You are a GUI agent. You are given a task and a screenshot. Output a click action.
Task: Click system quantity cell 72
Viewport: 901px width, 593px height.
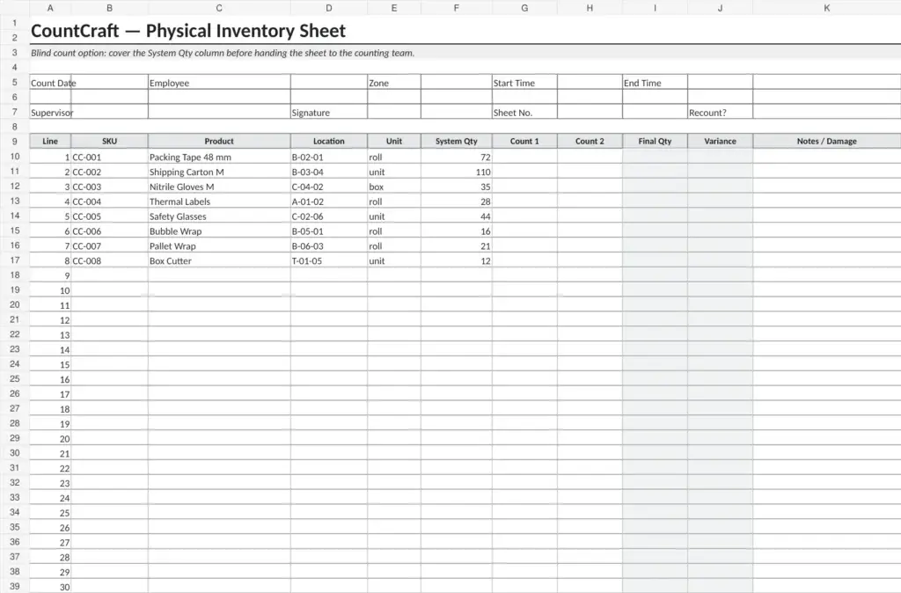[457, 157]
